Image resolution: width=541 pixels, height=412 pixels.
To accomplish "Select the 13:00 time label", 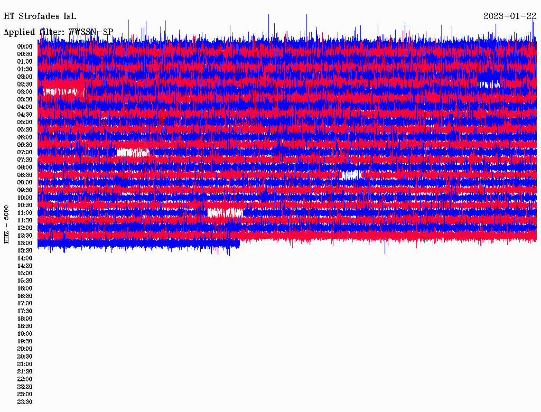I will [25, 243].
